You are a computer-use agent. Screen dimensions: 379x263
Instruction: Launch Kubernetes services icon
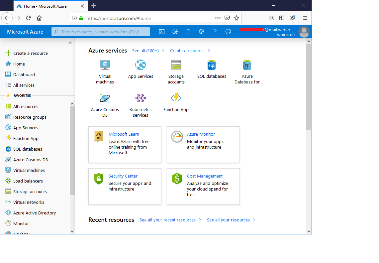tap(141, 98)
